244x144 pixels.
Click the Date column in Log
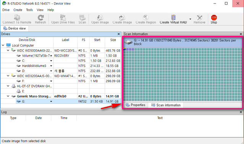click(39, 118)
